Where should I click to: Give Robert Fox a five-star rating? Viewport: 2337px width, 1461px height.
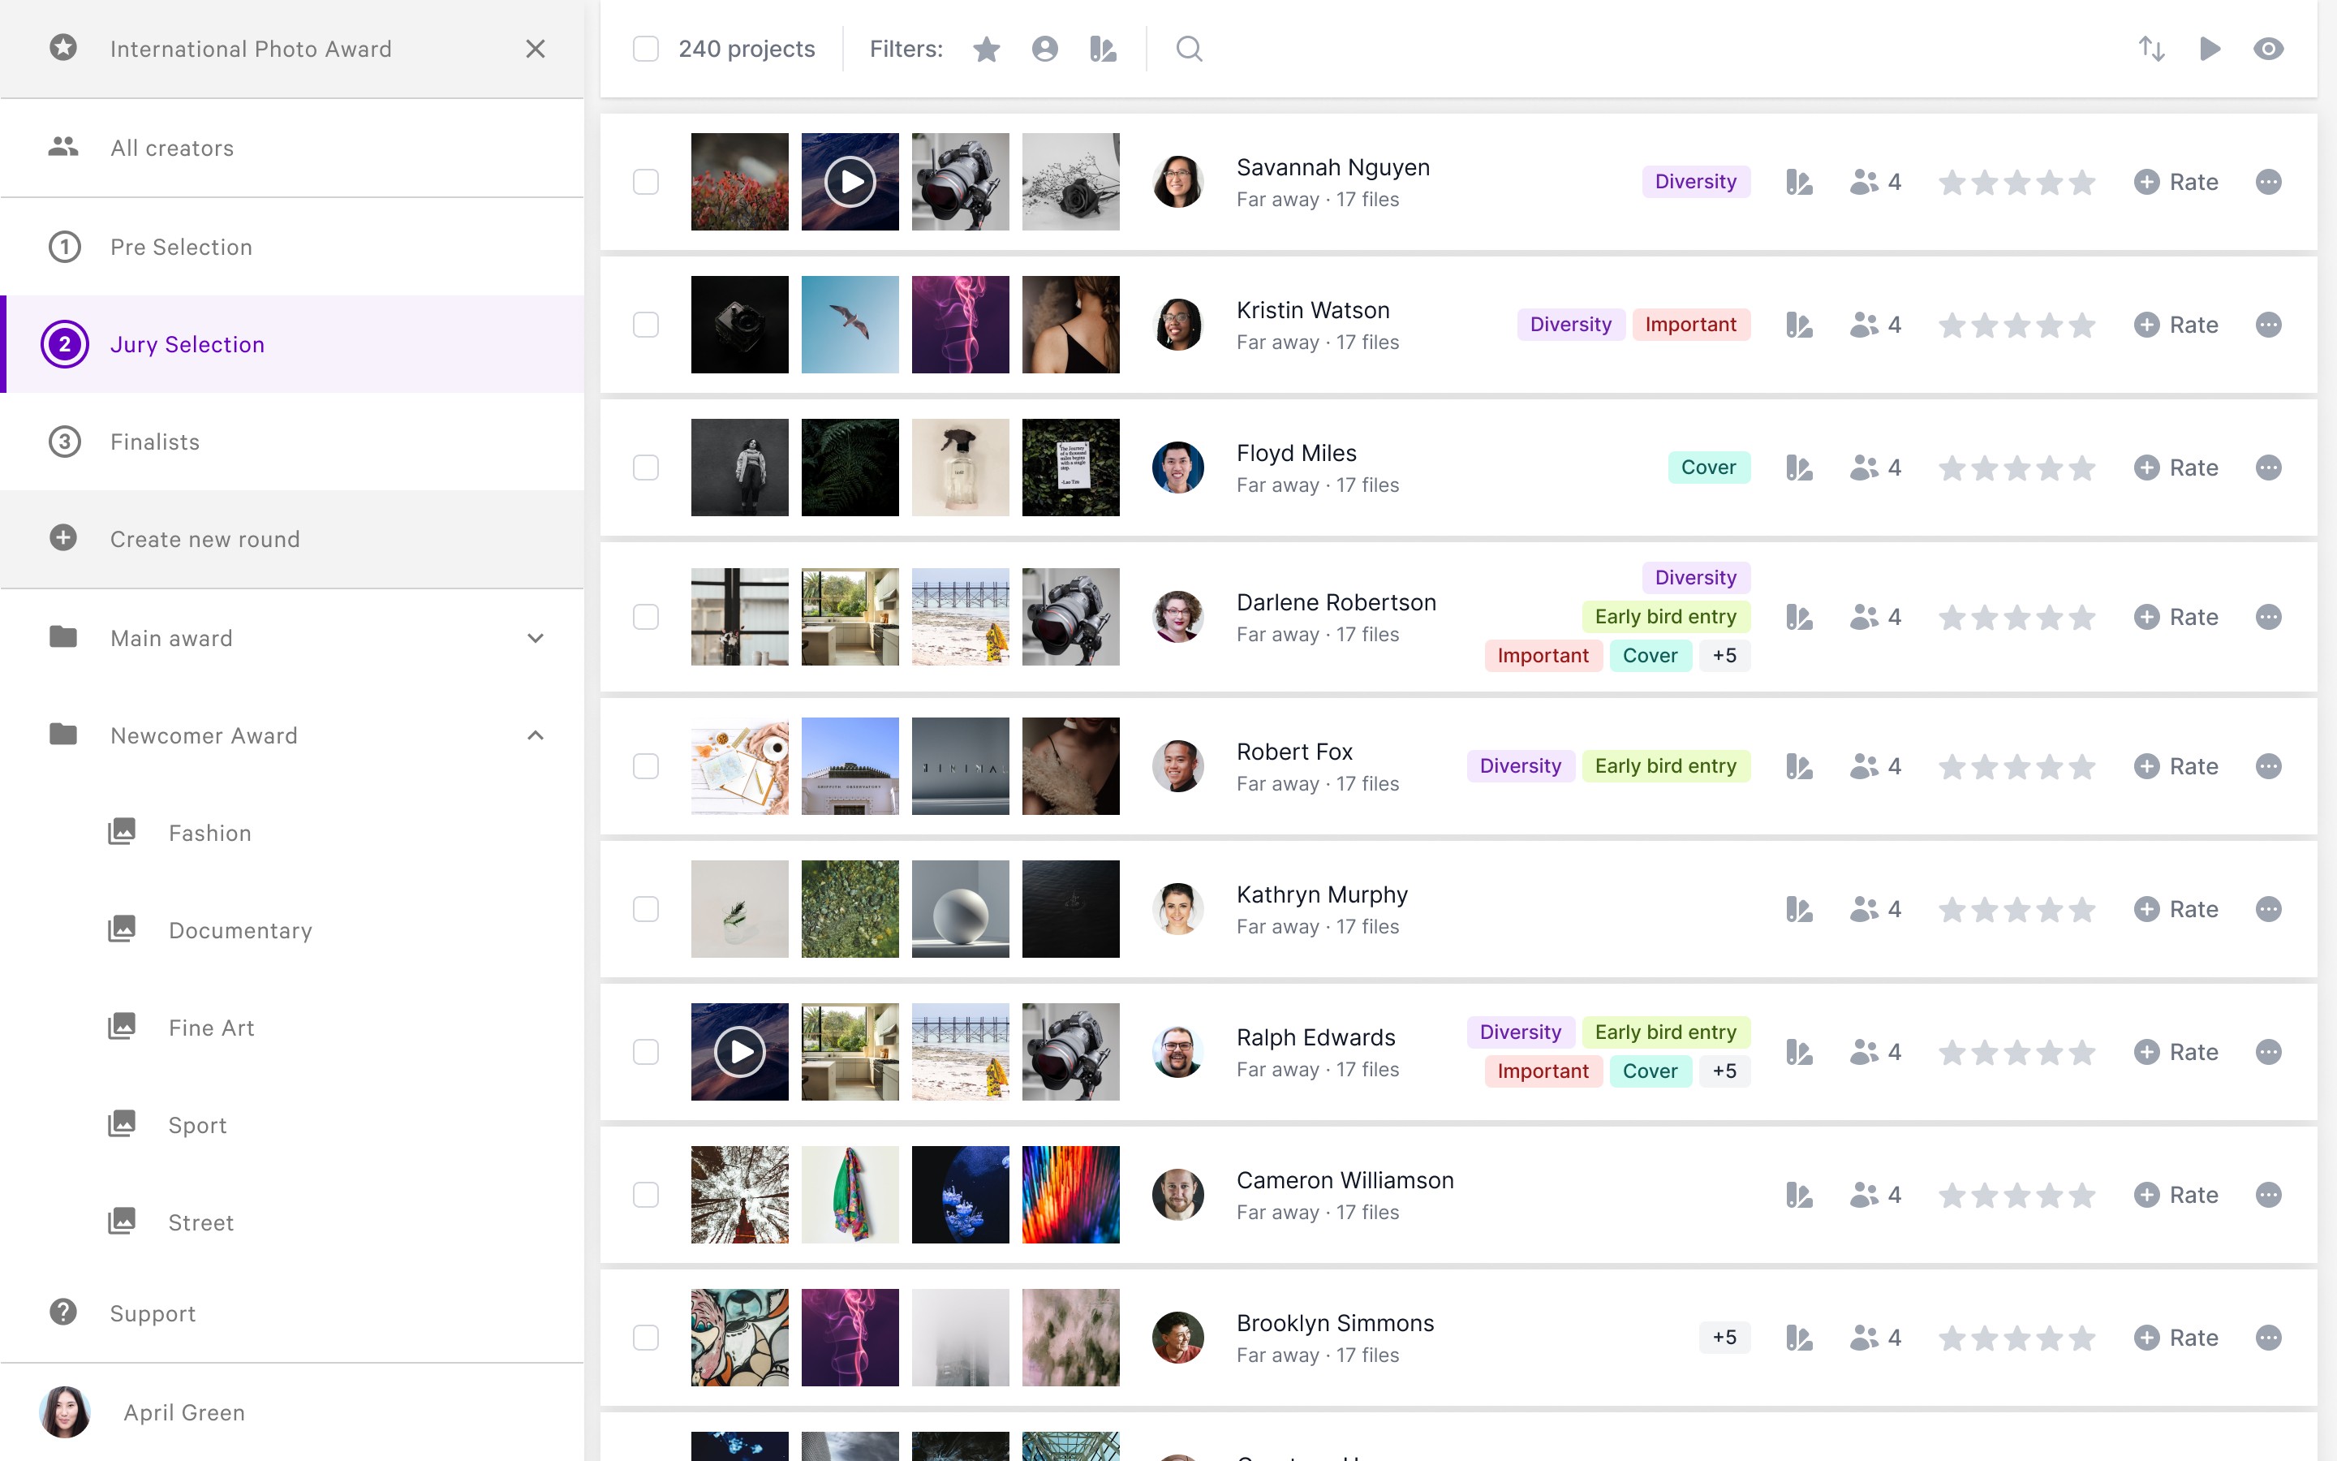(2084, 766)
